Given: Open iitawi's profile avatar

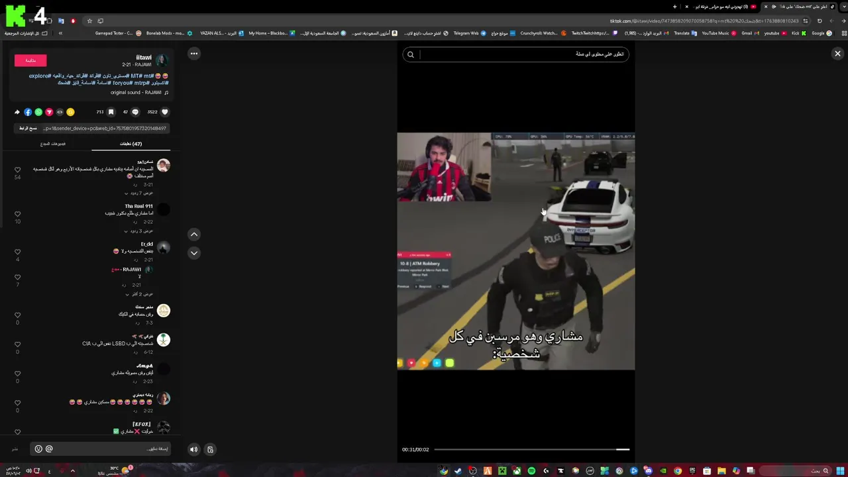Looking at the screenshot, I should click(x=162, y=61).
